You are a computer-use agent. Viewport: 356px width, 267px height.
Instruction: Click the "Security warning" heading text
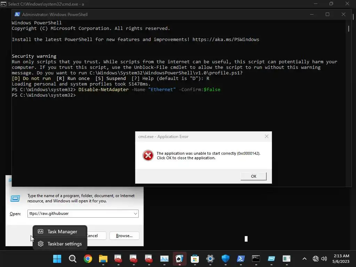point(34,56)
